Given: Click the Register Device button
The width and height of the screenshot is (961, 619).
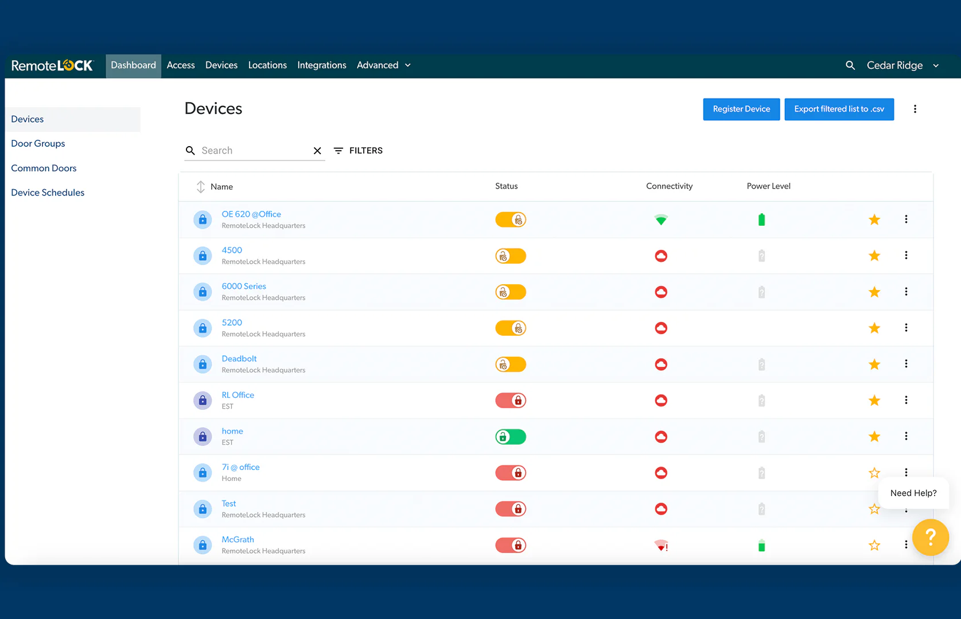Looking at the screenshot, I should click(741, 109).
